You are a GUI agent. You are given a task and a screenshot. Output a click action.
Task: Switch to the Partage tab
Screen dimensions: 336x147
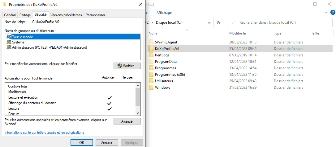tap(25, 15)
